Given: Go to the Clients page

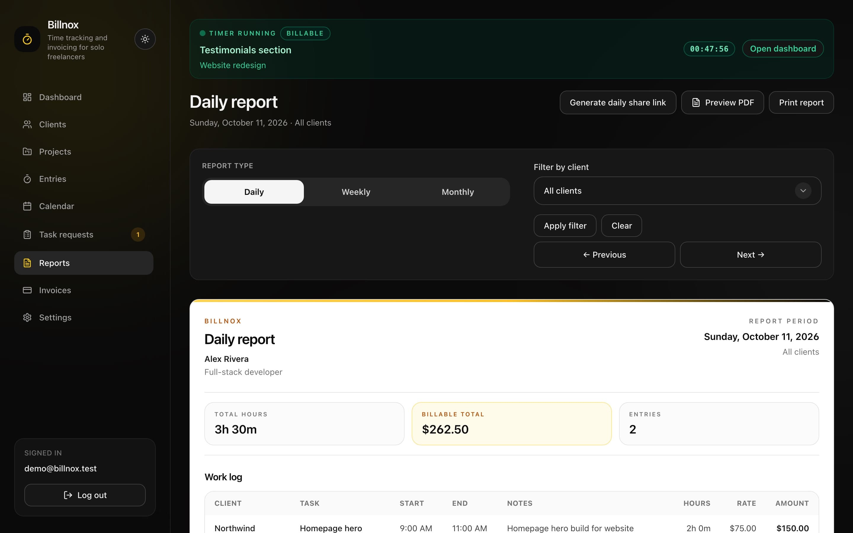Looking at the screenshot, I should [x=84, y=124].
